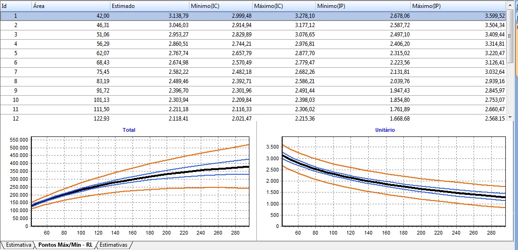
Task: Click estimated value 2.953,27
Action: [179, 34]
